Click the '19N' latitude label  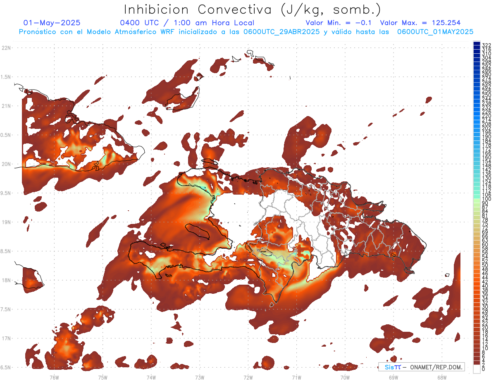pyautogui.click(x=6, y=222)
